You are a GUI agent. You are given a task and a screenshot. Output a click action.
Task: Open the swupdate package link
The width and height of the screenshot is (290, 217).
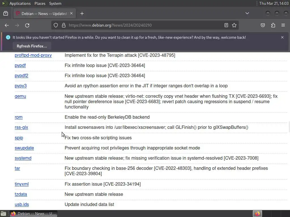(x=24, y=148)
